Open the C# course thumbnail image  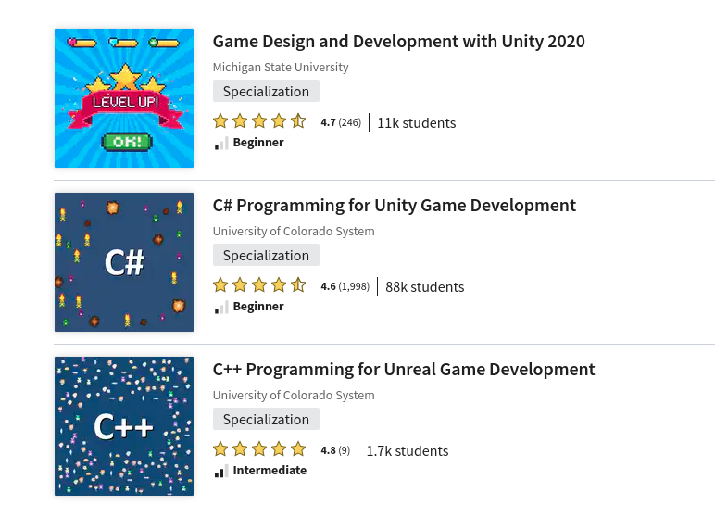124,262
